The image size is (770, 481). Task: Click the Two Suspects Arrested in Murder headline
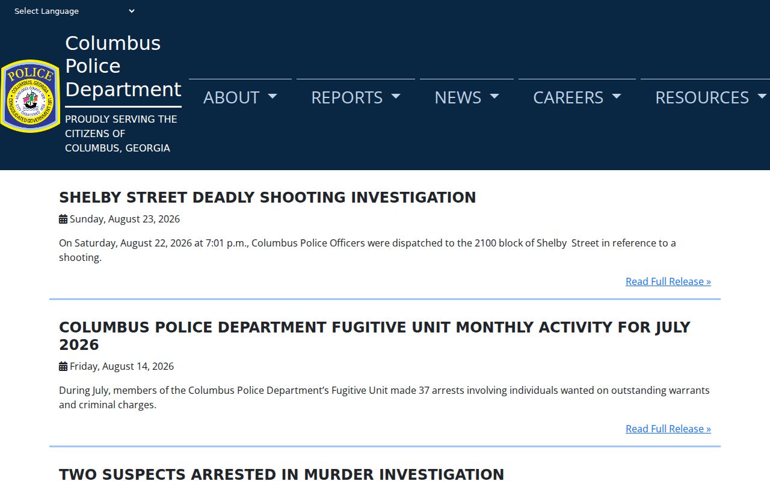(x=282, y=474)
